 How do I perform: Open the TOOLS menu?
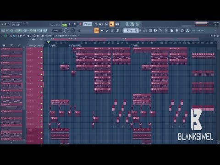point(39,30)
